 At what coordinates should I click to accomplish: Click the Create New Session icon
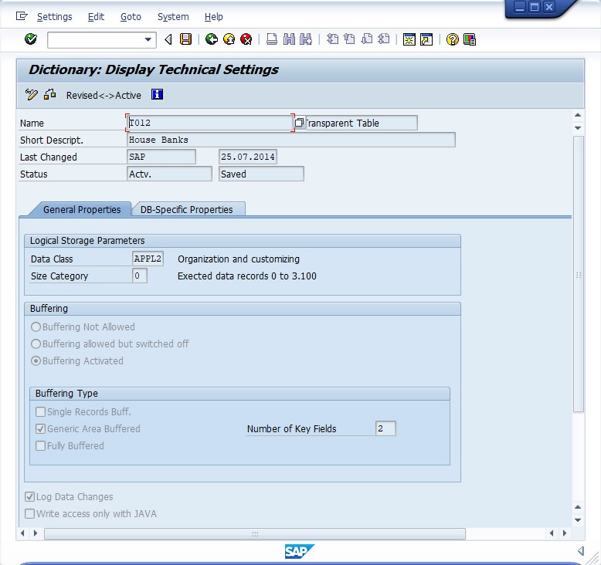point(409,39)
